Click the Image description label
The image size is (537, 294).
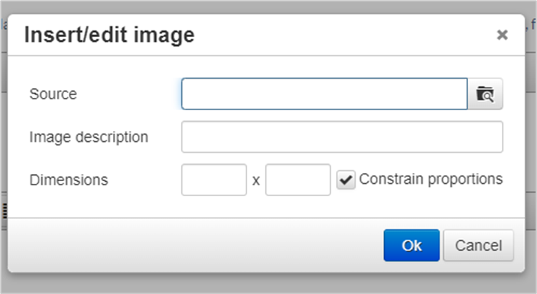click(x=89, y=137)
